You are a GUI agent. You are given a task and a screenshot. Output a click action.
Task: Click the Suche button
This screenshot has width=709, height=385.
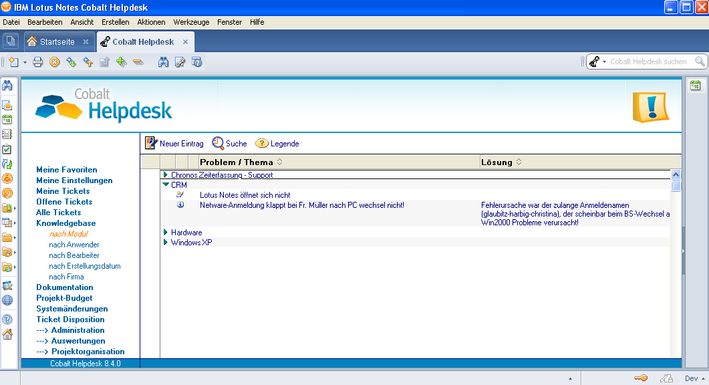click(230, 144)
